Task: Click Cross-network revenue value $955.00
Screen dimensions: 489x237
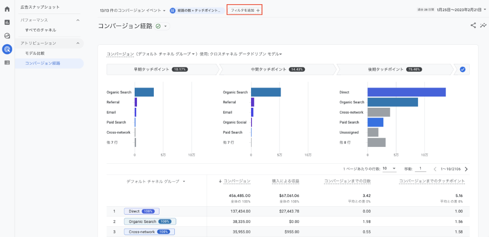Action: click(292, 232)
